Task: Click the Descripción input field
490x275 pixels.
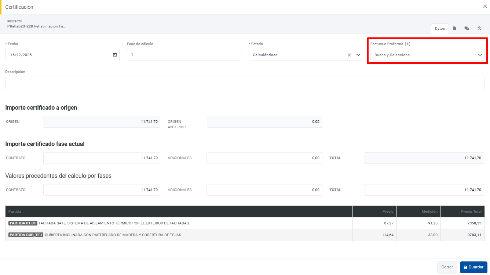Action: pos(245,83)
